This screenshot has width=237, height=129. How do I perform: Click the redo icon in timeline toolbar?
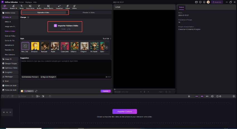(8, 96)
